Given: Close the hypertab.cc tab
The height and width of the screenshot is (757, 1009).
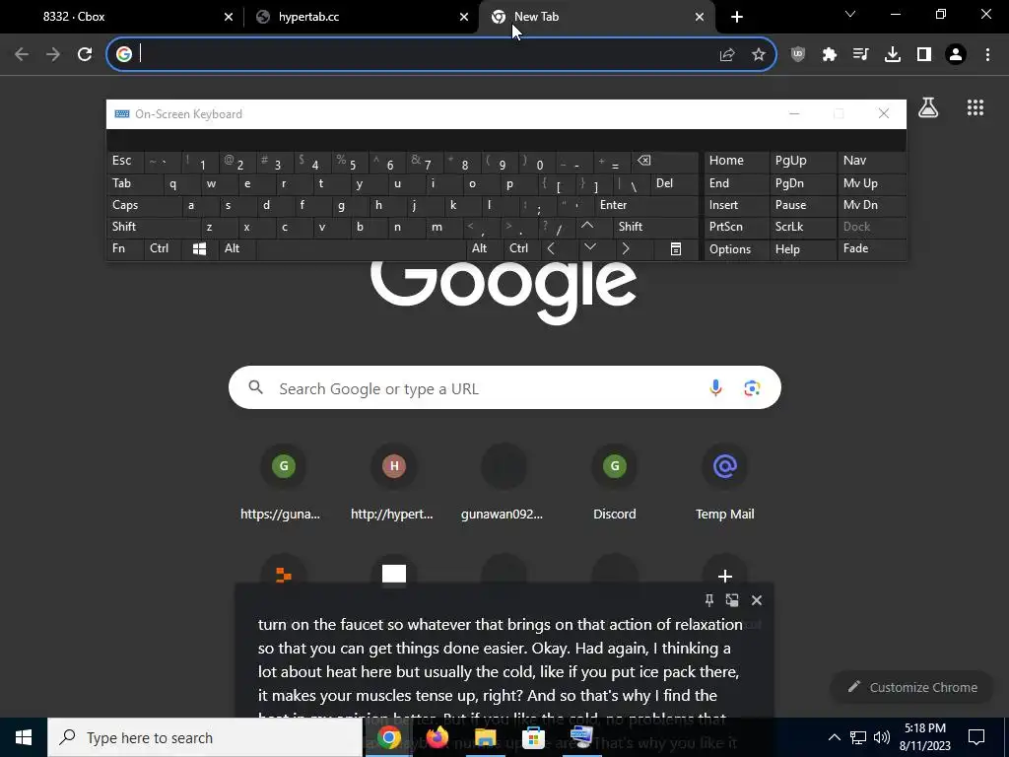Looking at the screenshot, I should point(464,17).
